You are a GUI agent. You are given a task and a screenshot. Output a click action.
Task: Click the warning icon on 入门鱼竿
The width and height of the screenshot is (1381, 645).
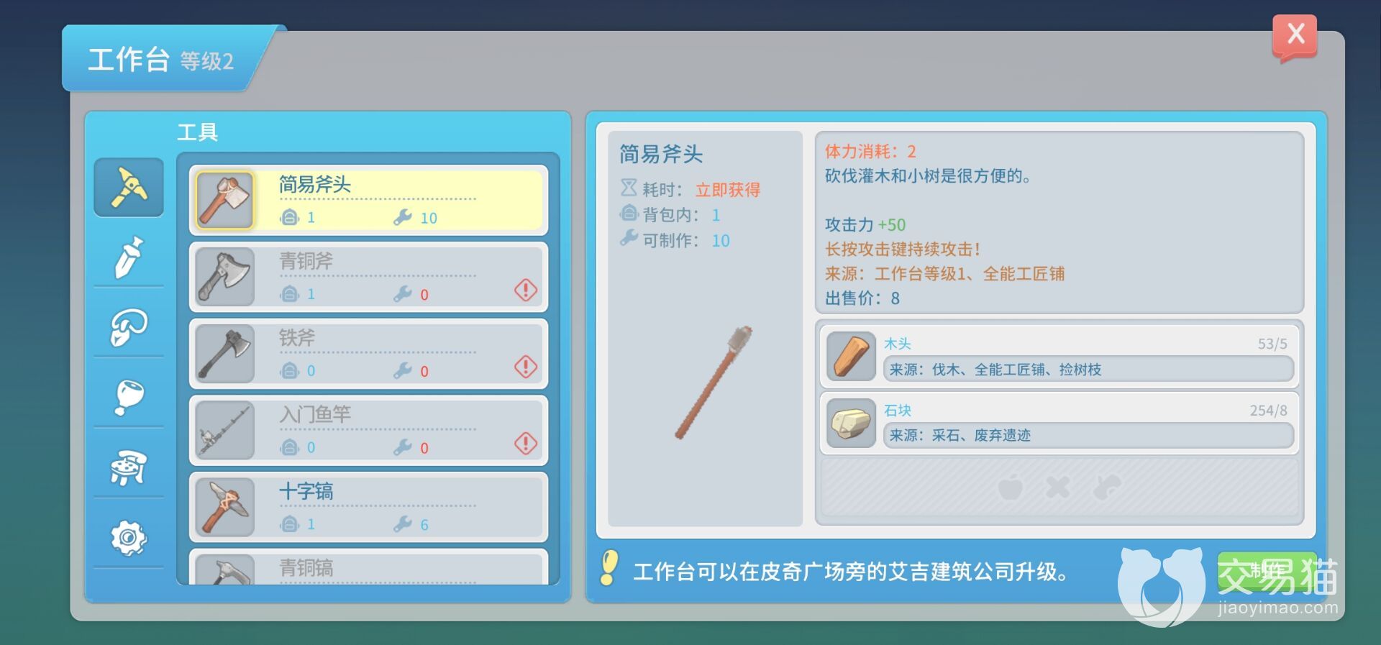click(x=526, y=443)
